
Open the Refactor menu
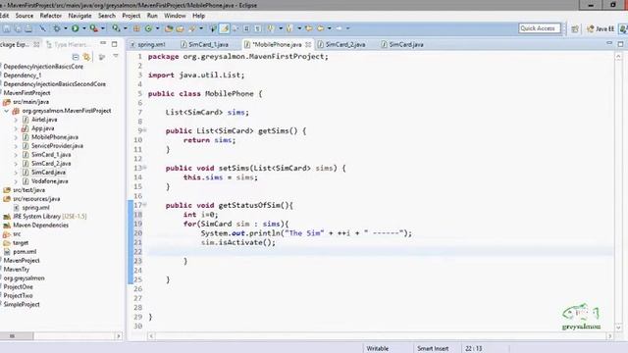pos(50,16)
